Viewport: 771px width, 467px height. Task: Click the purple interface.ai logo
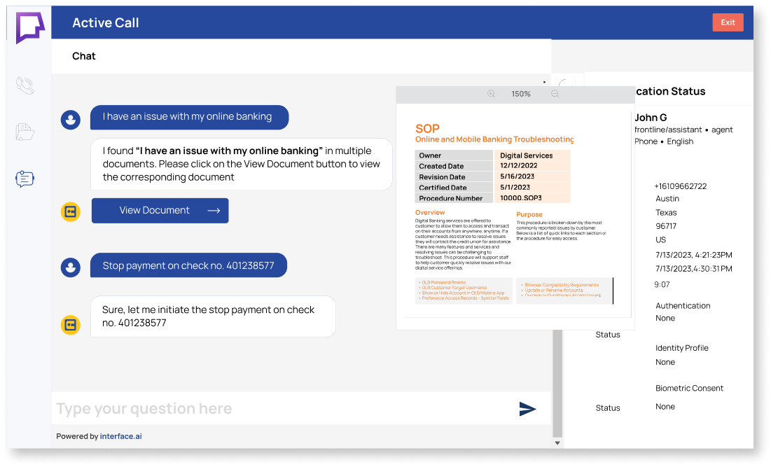click(x=30, y=27)
